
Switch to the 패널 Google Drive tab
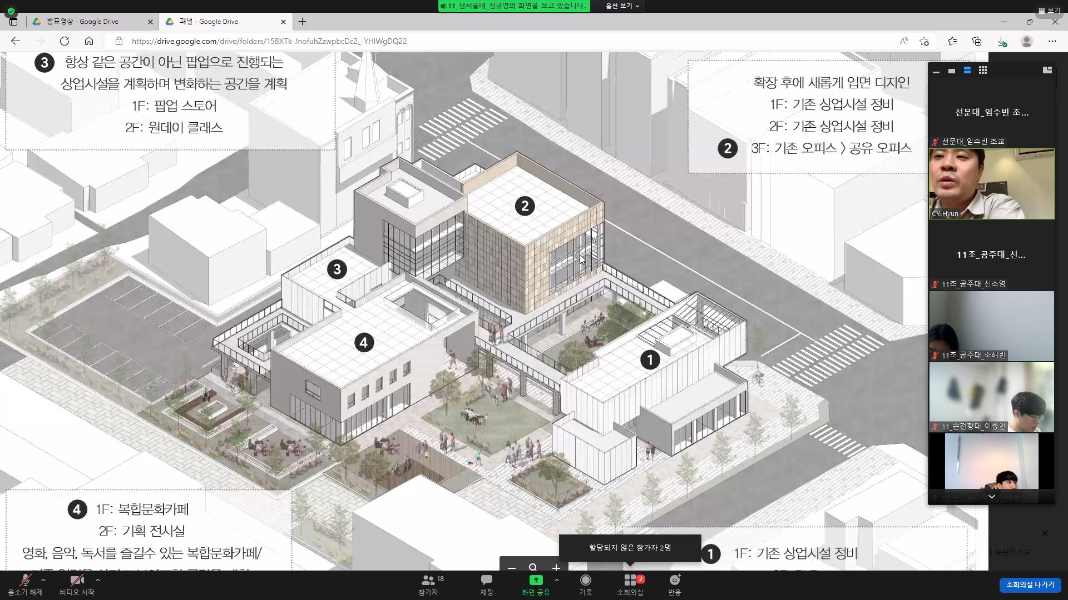[222, 22]
